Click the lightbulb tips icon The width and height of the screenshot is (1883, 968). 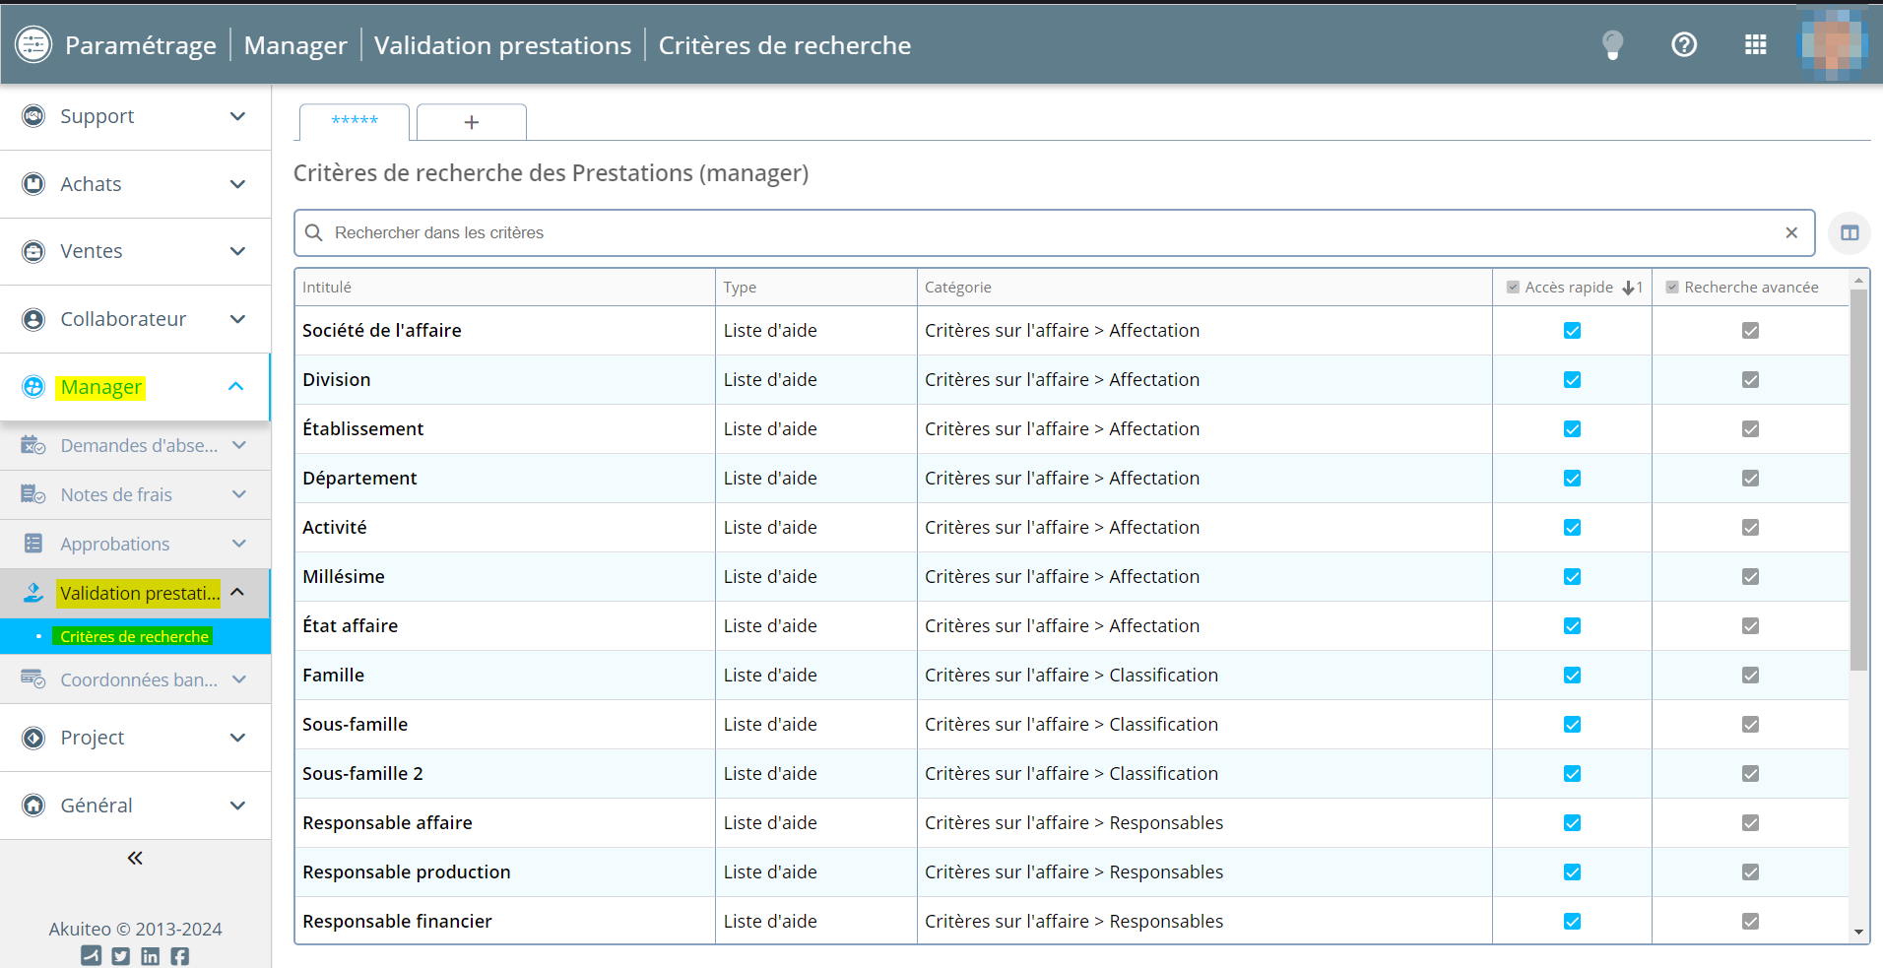point(1612,44)
